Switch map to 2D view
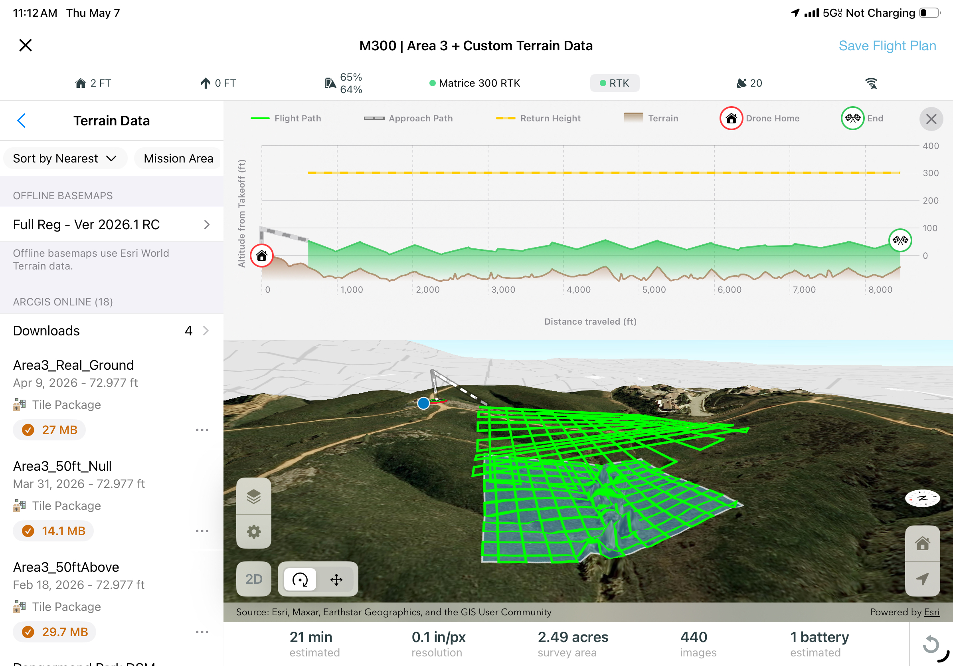Screen dimensions: 953x666 (x=253, y=579)
